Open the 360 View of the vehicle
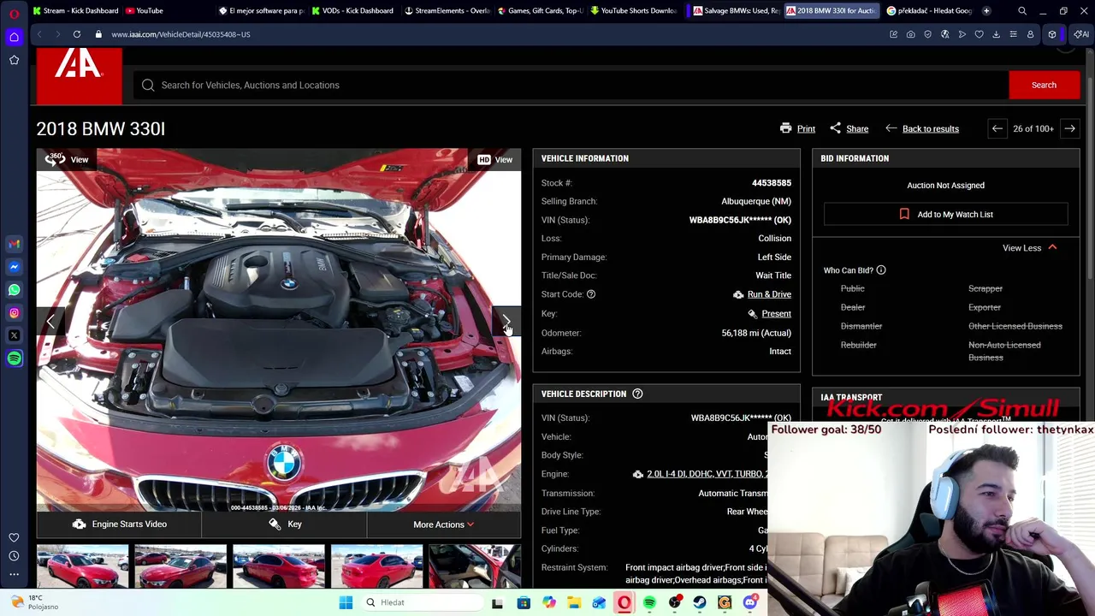 click(67, 159)
